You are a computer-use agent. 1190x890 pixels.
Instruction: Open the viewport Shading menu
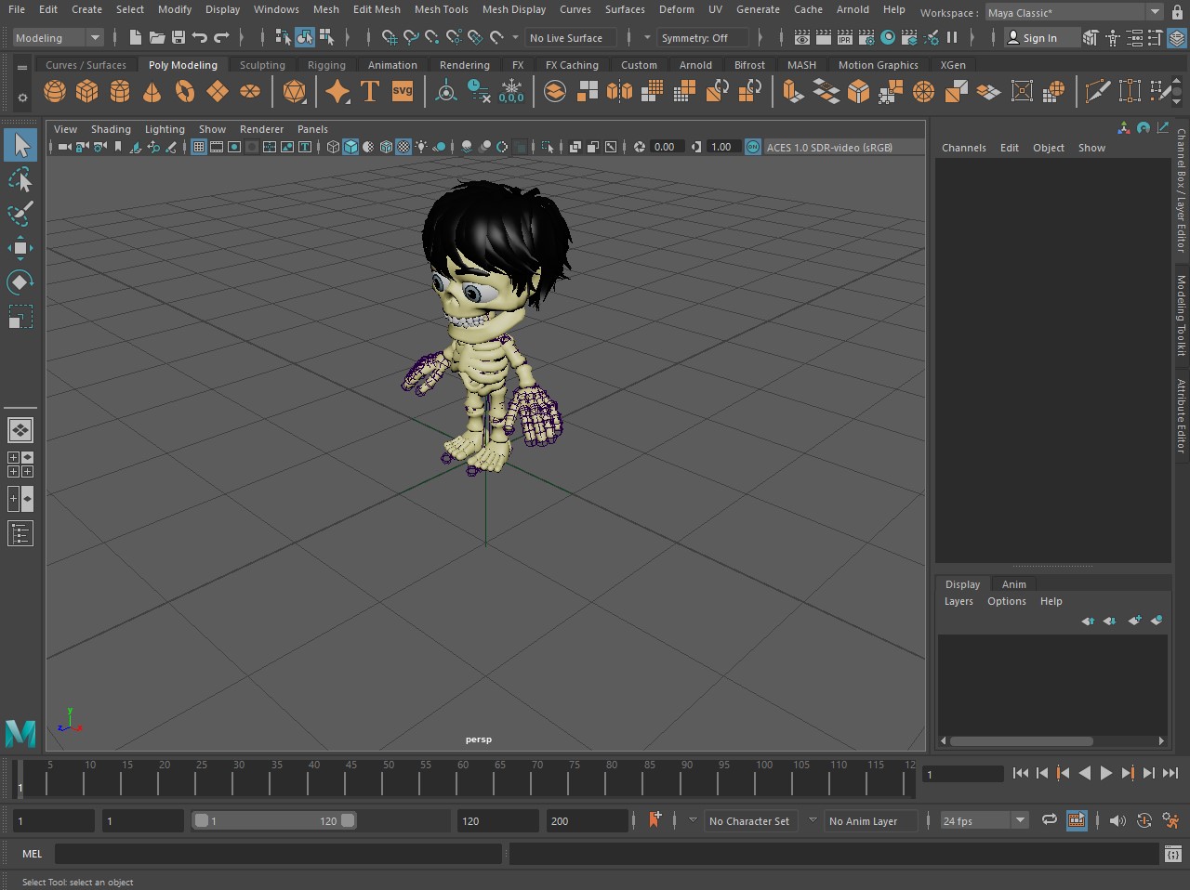pyautogui.click(x=111, y=129)
